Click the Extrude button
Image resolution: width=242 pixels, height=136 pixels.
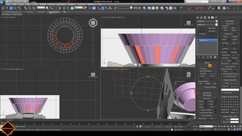pos(201,101)
